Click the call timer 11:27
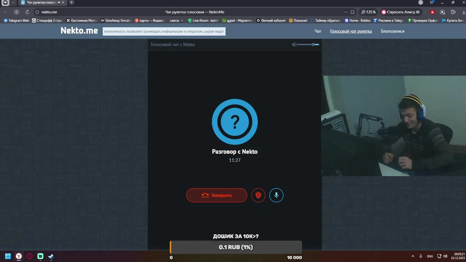The width and height of the screenshot is (466, 262). [235, 160]
